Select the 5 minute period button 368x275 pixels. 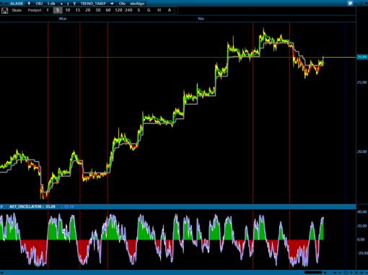tap(58, 10)
